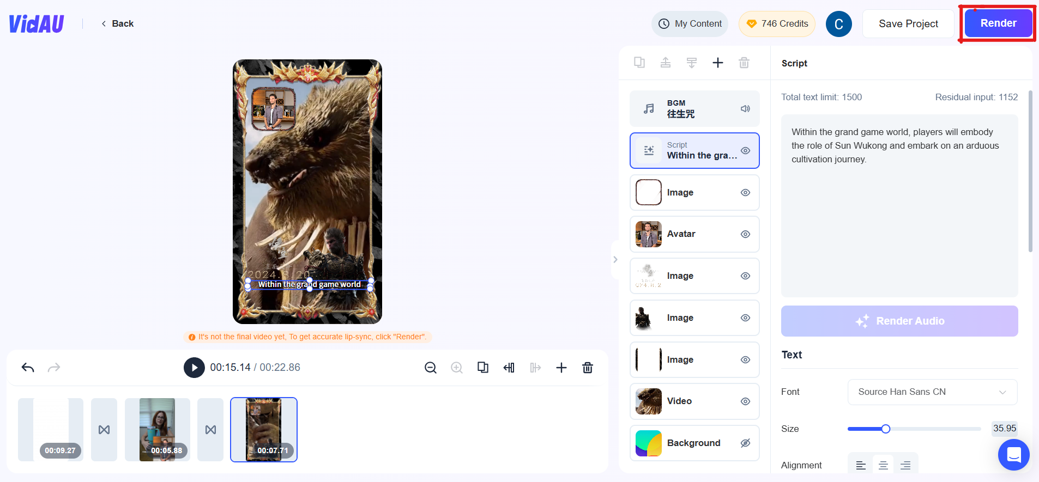1039x482 pixels.
Task: Toggle visibility of the Avatar layer
Action: click(x=745, y=234)
